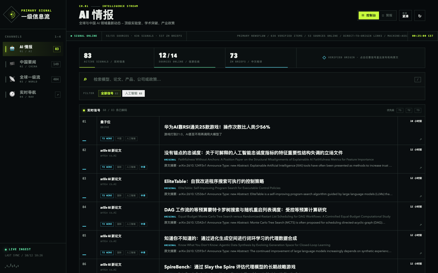The image size is (438, 273).
Task: Select the AI 情报 channel
Action: click(33, 49)
